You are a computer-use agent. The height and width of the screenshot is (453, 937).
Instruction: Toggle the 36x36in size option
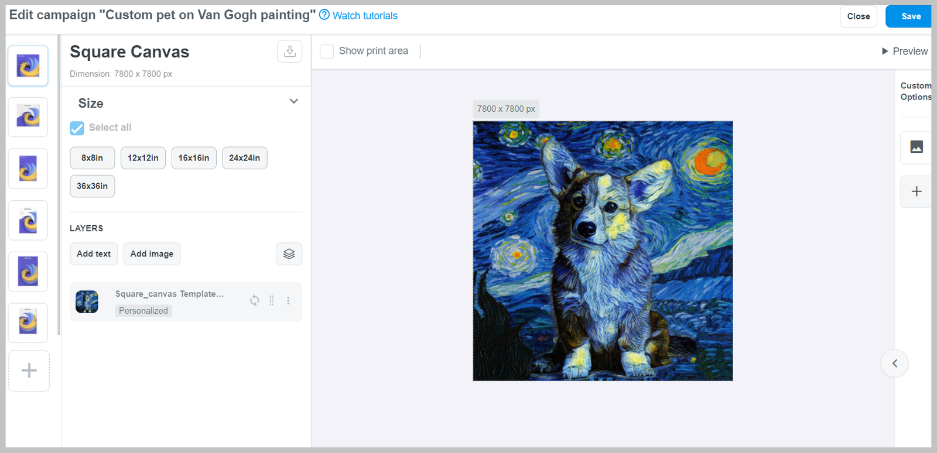coord(92,186)
